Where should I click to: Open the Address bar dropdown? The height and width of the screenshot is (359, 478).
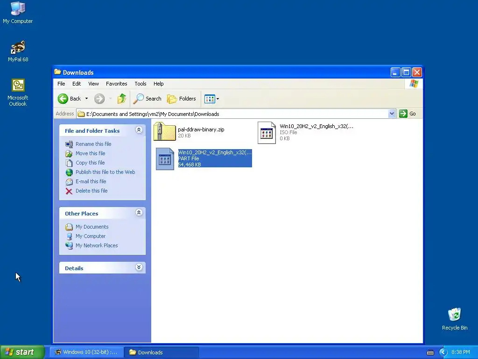click(392, 114)
